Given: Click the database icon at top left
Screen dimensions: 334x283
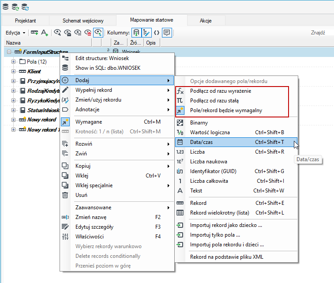Looking at the screenshot, I should click(6, 7).
